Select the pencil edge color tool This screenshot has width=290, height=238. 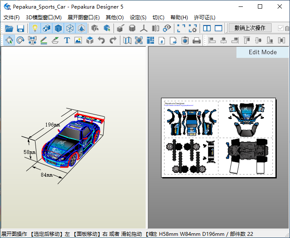pyautogui.click(x=44, y=40)
